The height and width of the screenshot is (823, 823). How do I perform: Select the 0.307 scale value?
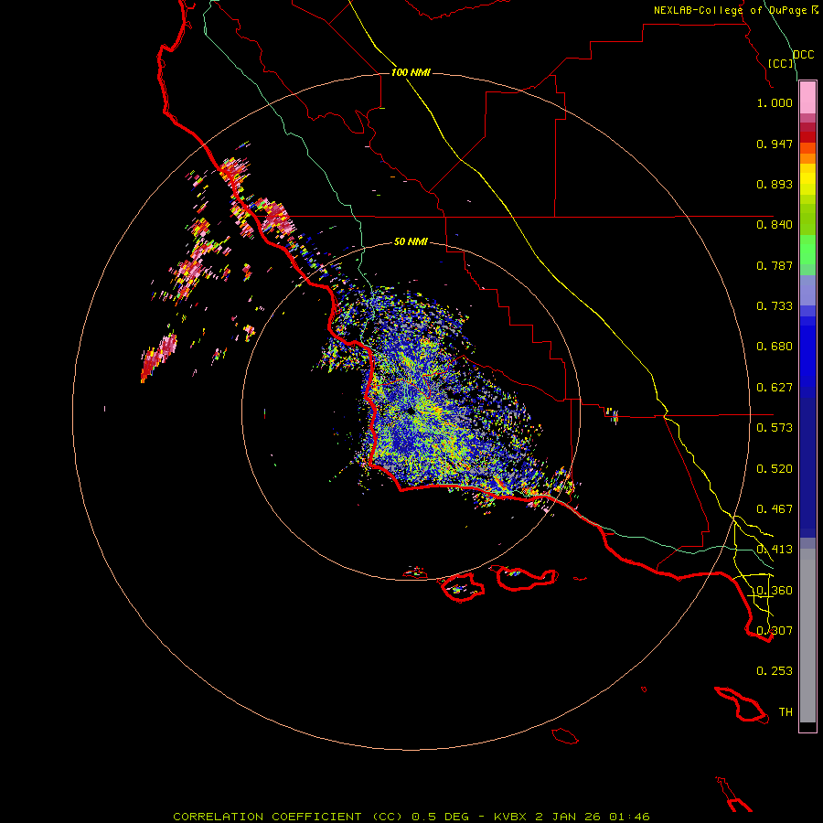775,631
